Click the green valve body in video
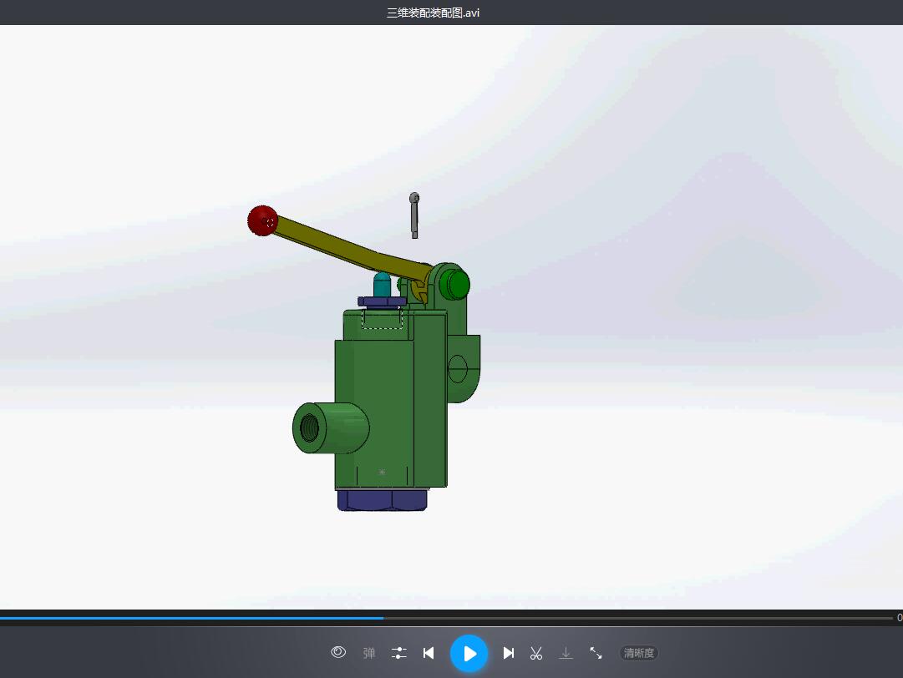The height and width of the screenshot is (678, 903). [390, 397]
